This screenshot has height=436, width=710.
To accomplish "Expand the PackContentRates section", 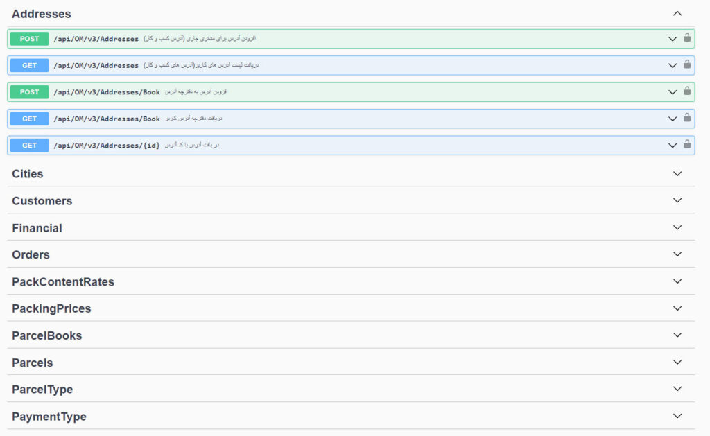I will point(677,281).
